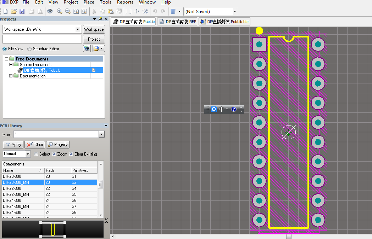Click the Copy icon

pyautogui.click(x=102, y=11)
